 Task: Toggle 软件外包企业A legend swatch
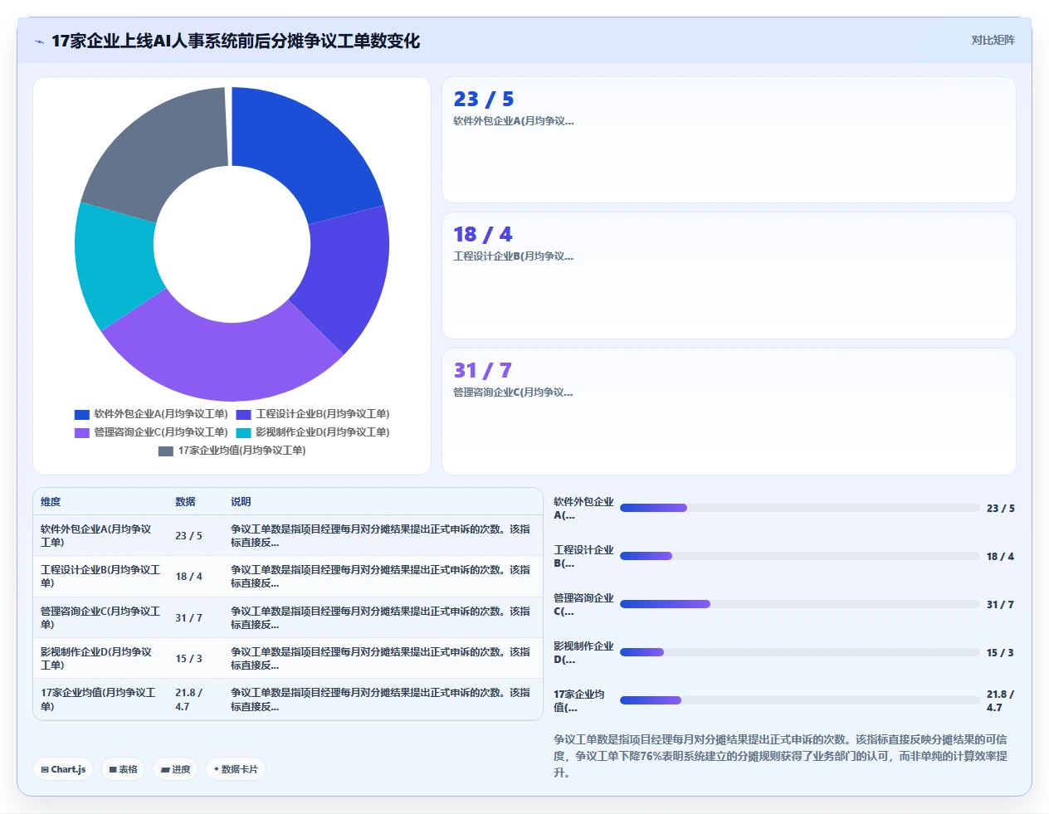[81, 414]
